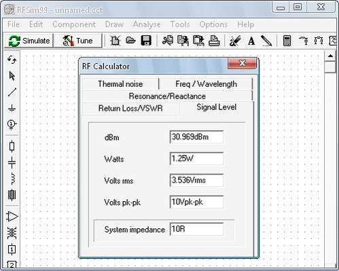
Task: Close the RF Calculator dialog
Action: coord(242,63)
